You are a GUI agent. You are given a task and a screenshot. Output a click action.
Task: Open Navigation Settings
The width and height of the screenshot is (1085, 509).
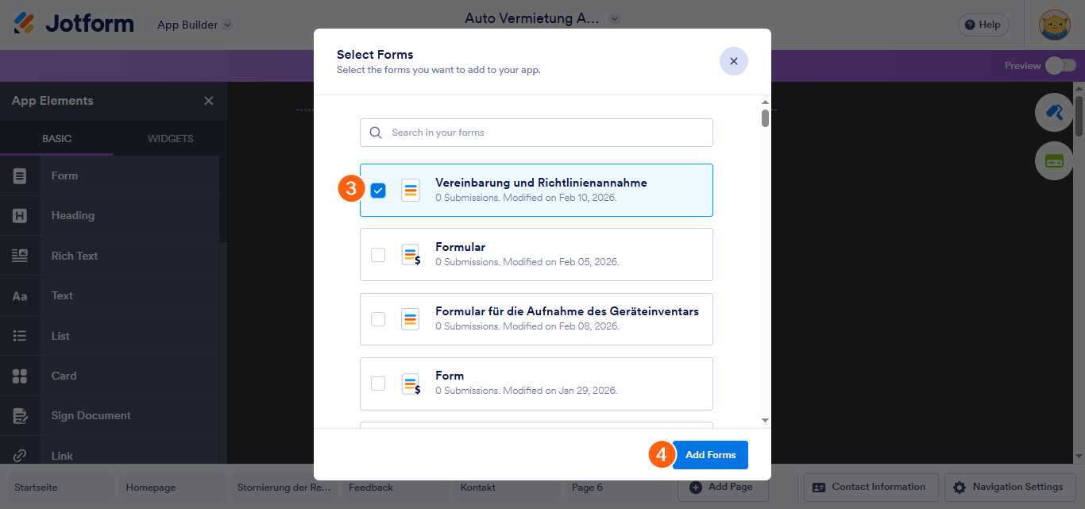click(x=1010, y=487)
